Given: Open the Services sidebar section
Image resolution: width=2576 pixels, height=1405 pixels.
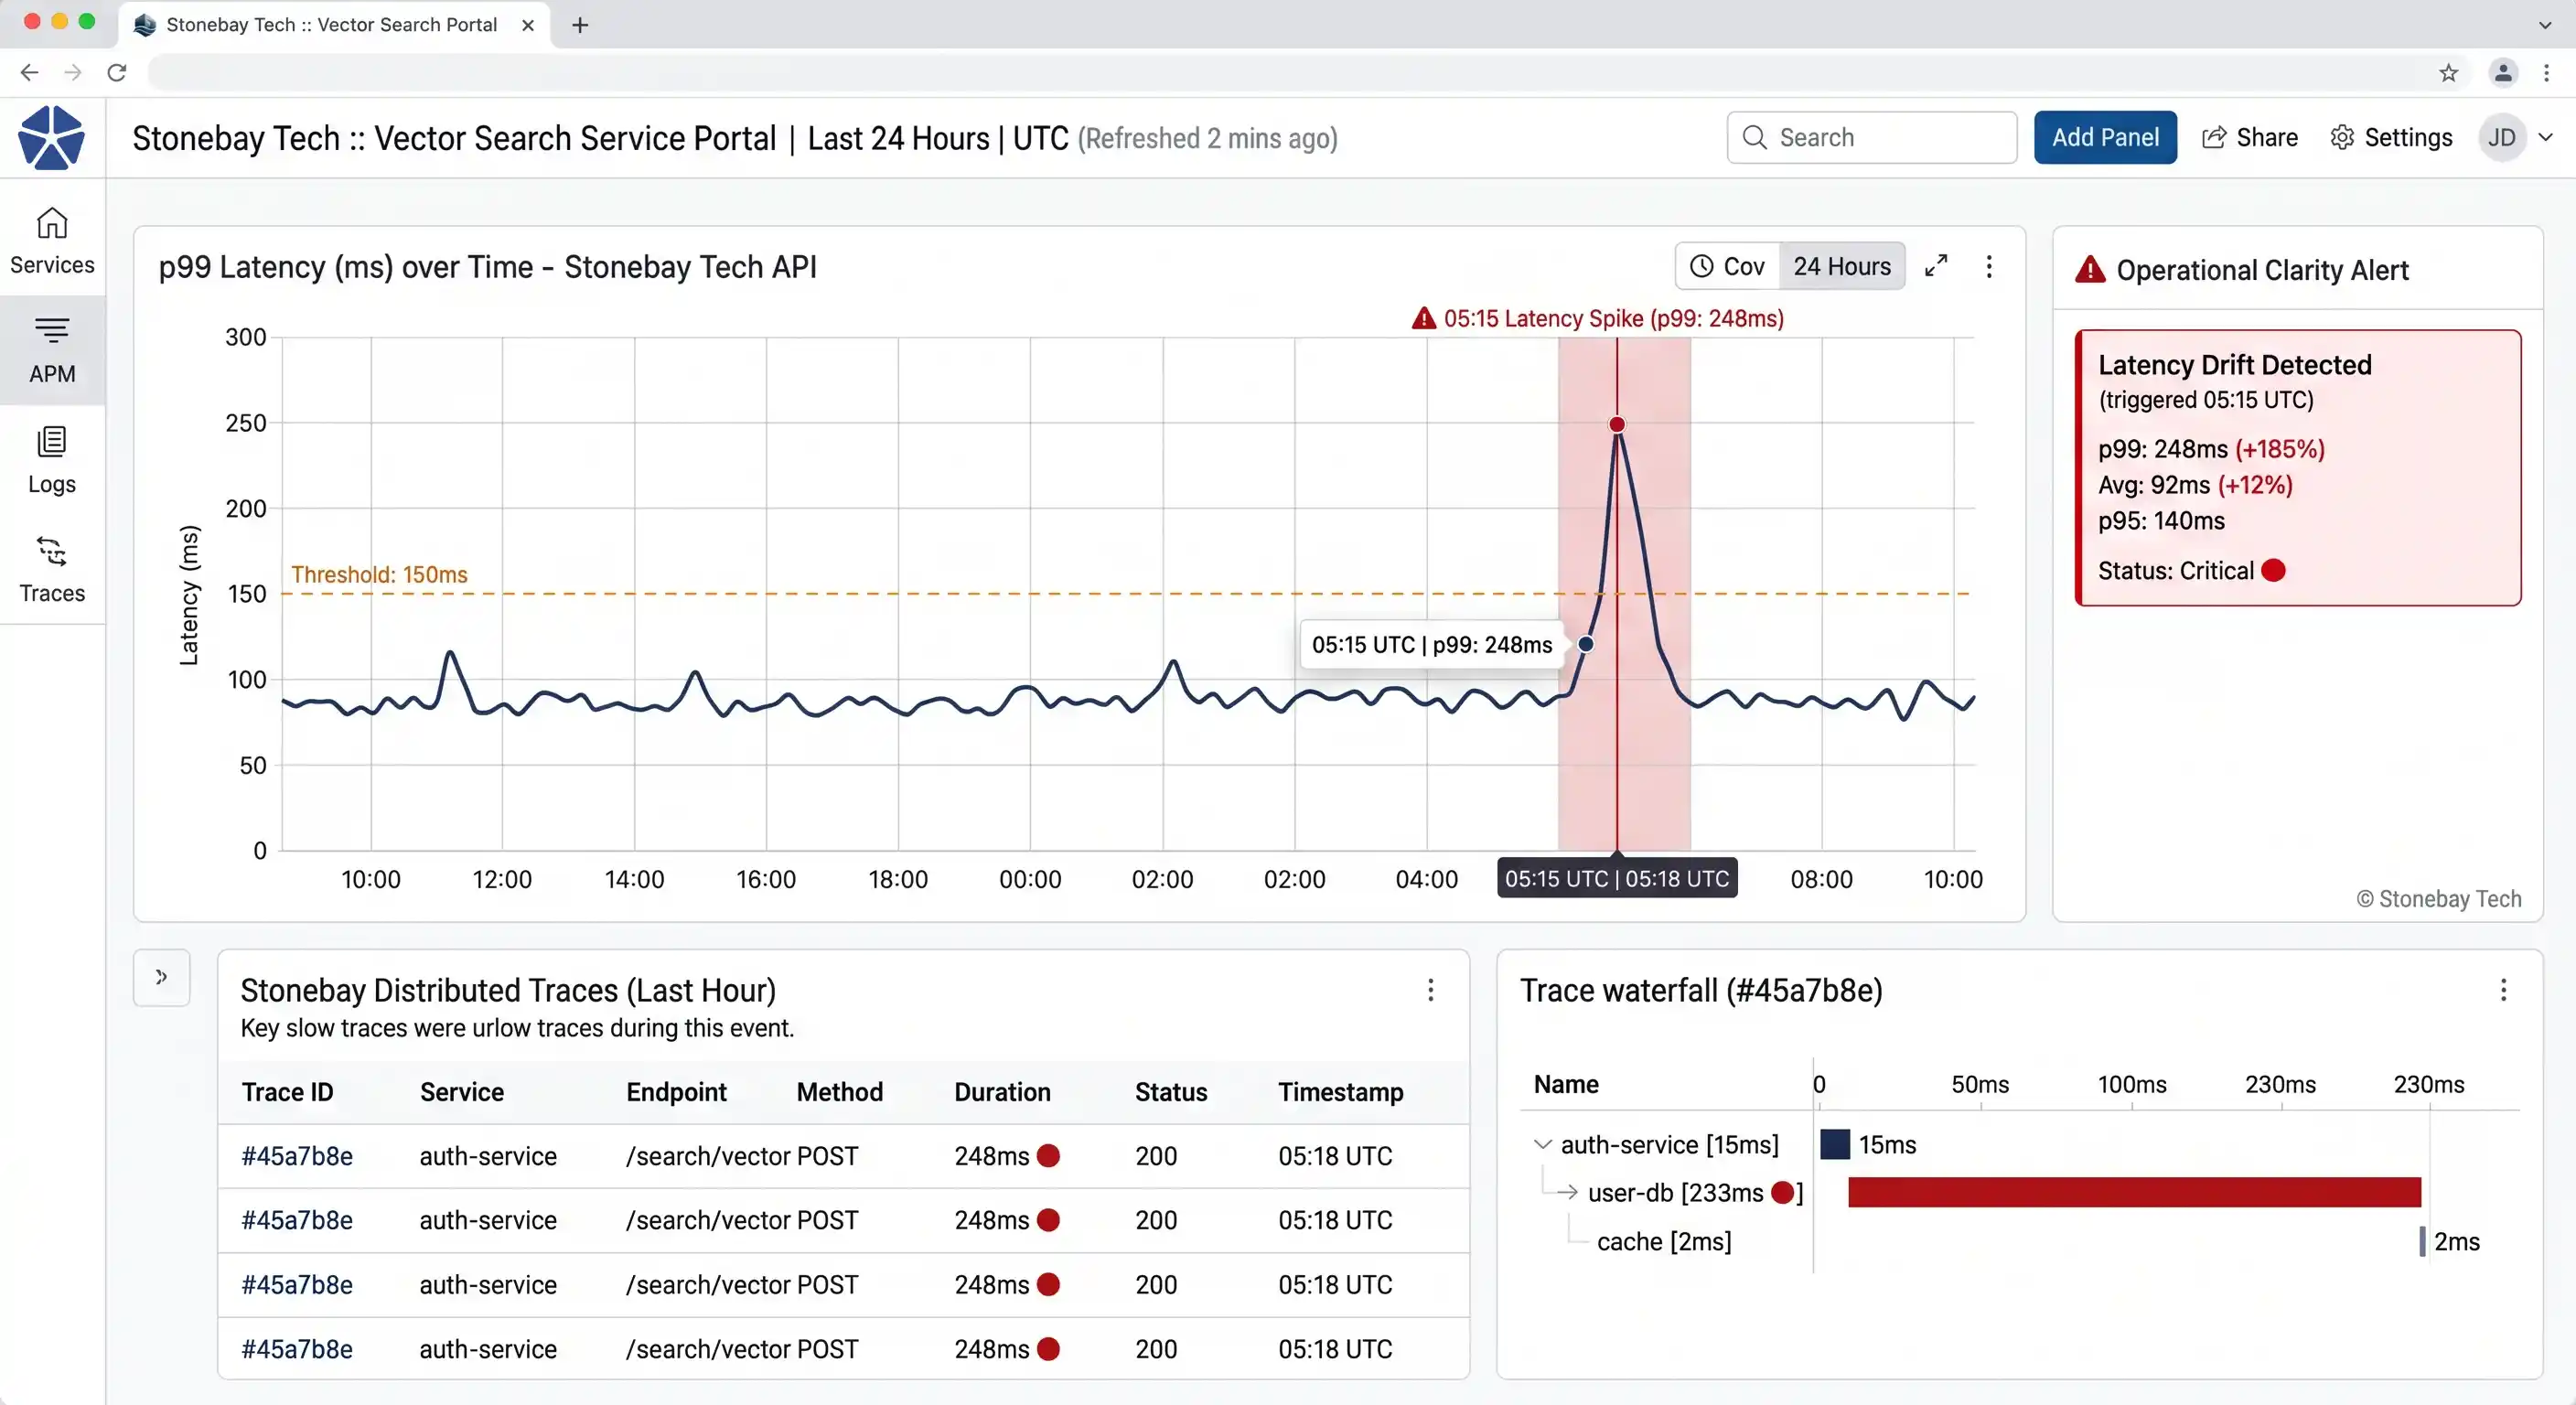Looking at the screenshot, I should [52, 241].
